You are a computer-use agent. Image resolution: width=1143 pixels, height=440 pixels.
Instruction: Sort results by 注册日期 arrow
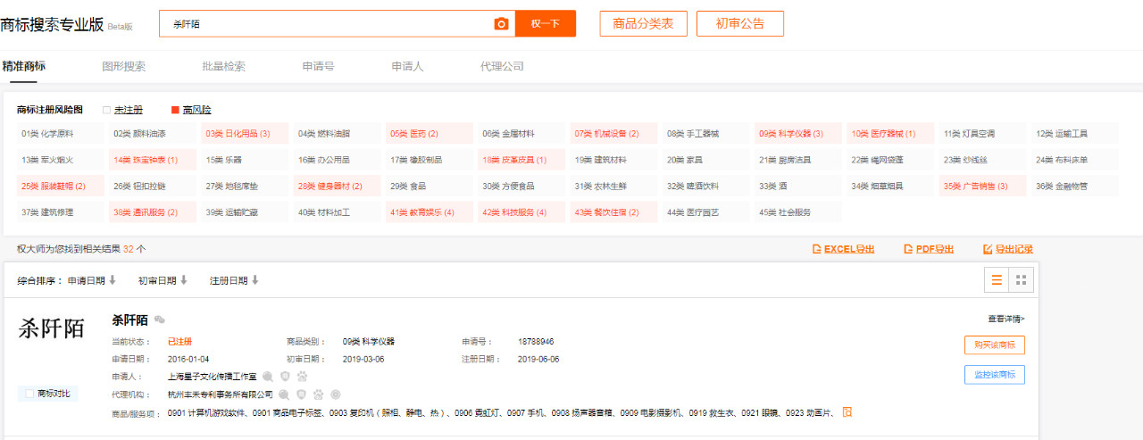[254, 280]
